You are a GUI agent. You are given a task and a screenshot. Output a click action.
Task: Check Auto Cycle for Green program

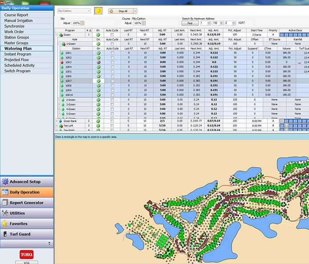coord(112,35)
